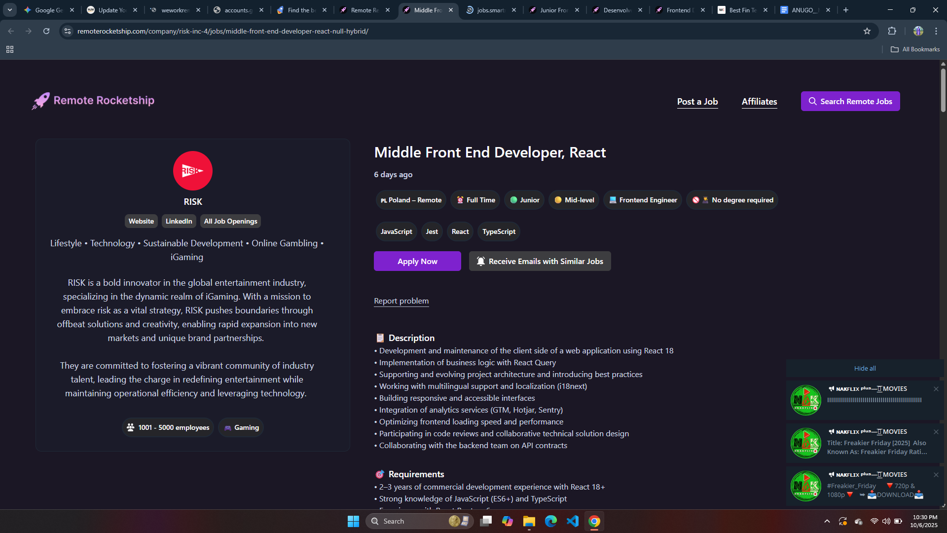Viewport: 947px width, 533px height.
Task: Click the Apply Now button
Action: pos(417,261)
